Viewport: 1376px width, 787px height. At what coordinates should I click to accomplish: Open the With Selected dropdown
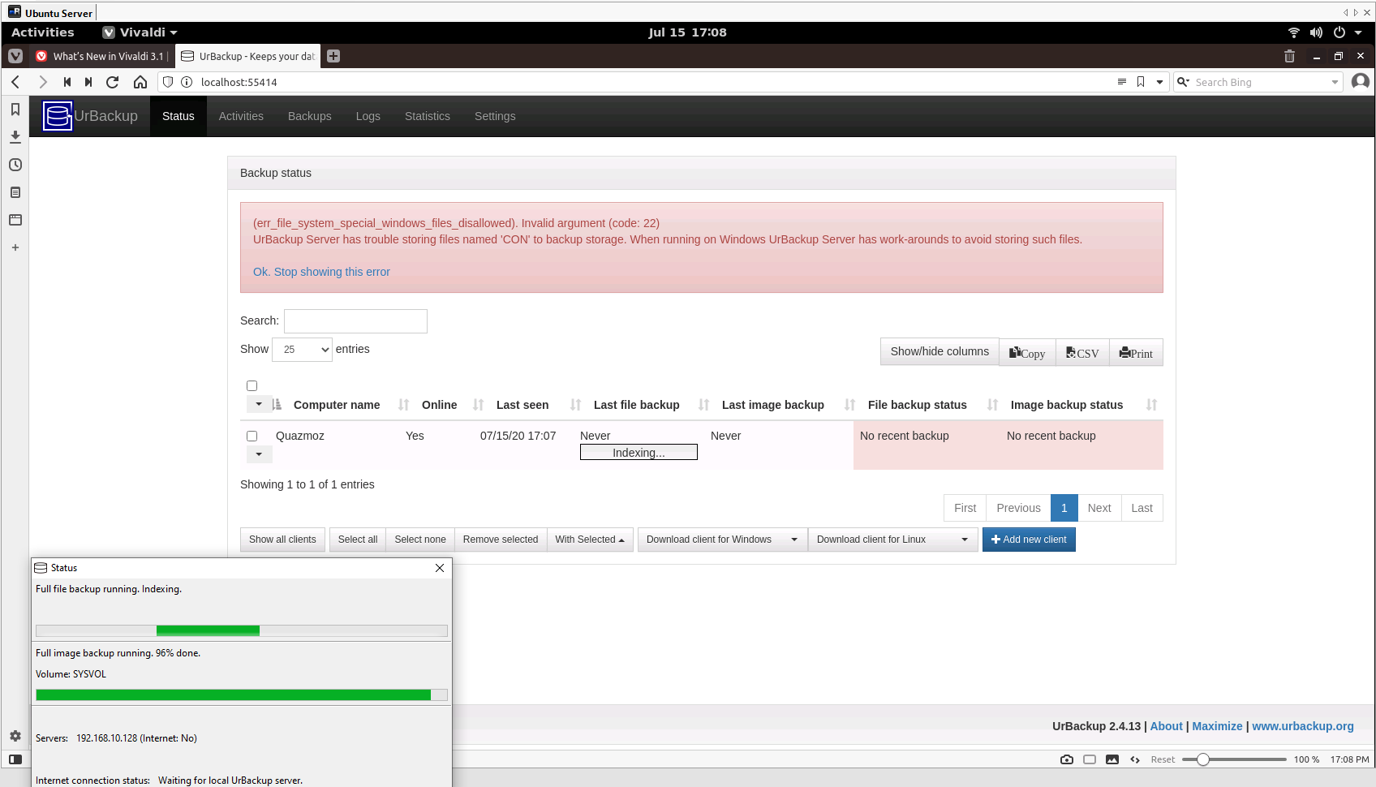point(590,540)
